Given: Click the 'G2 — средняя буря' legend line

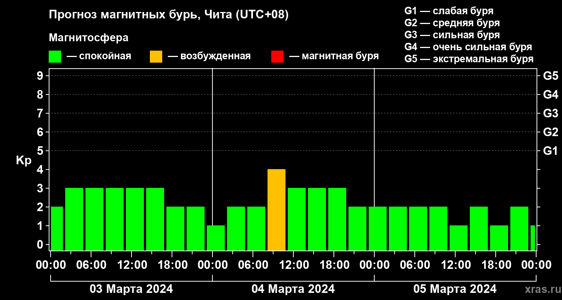Looking at the screenshot, I should [x=452, y=23].
